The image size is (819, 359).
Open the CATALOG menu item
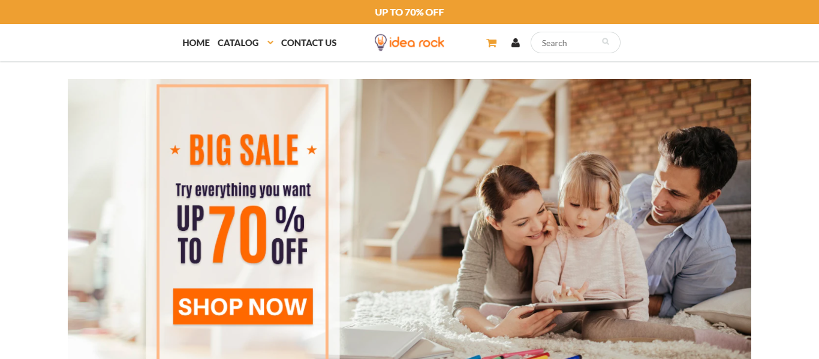(x=238, y=43)
